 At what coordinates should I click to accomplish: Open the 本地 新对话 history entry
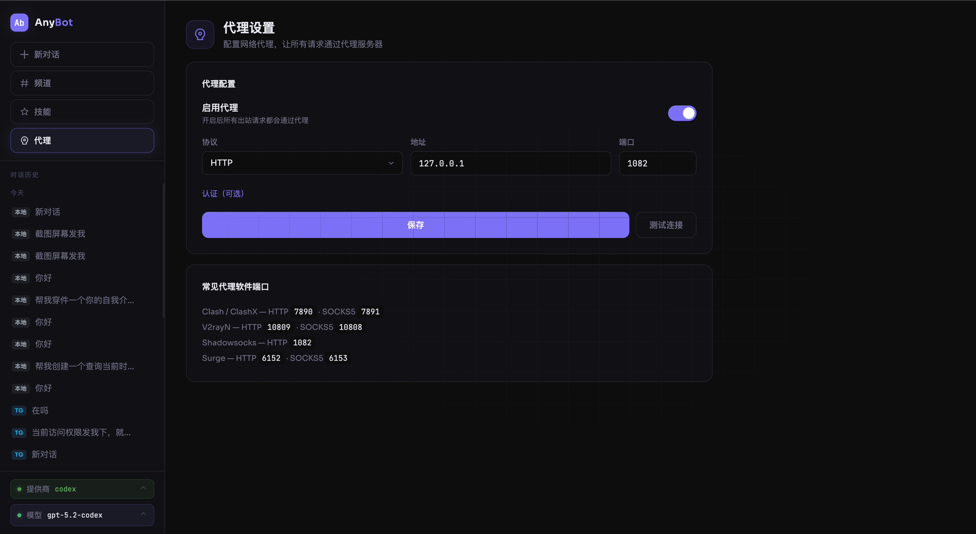pos(82,212)
